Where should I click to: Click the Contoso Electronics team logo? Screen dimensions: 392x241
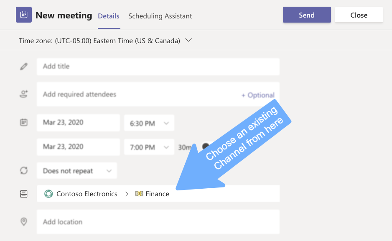pos(49,194)
